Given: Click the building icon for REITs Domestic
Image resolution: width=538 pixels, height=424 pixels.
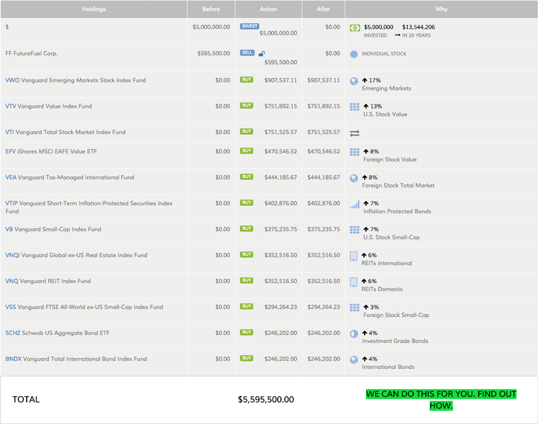Looking at the screenshot, I should [x=353, y=282].
